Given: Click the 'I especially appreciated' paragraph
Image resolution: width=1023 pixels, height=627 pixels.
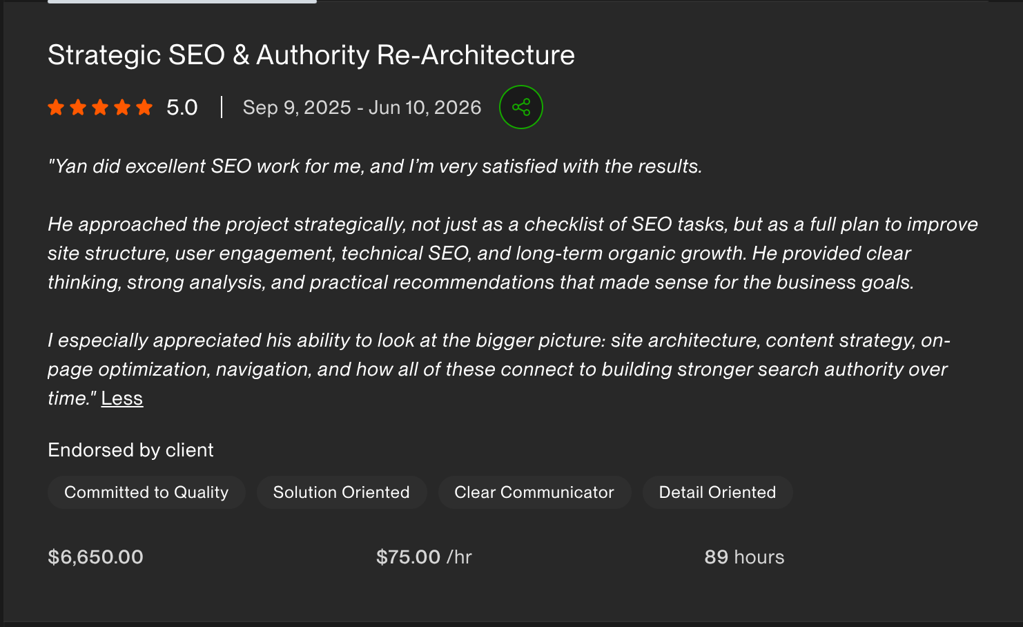Looking at the screenshot, I should [x=499, y=369].
